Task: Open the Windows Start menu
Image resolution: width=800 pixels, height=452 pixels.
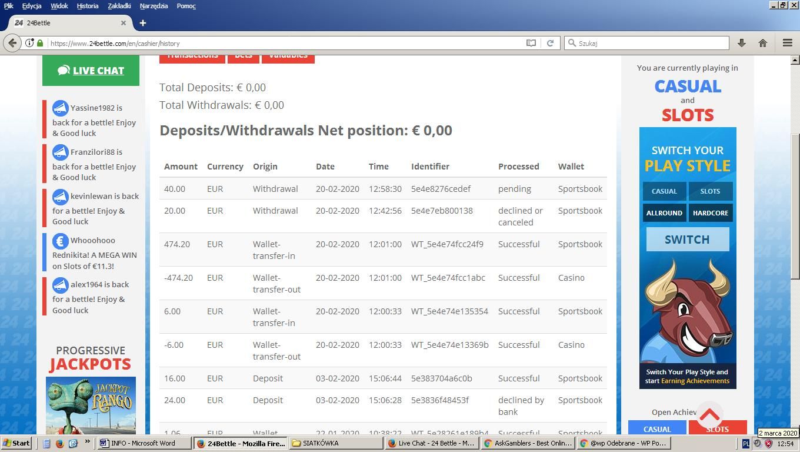Action: click(16, 443)
